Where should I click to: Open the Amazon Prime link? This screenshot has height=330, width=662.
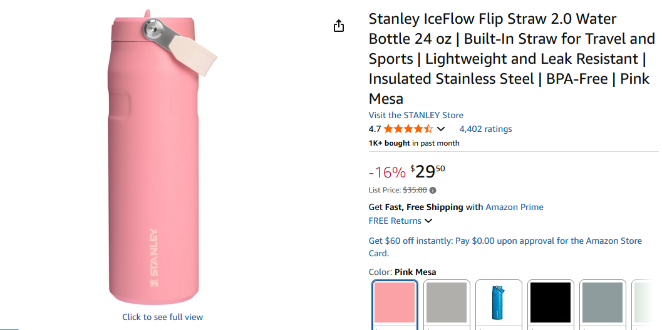tap(514, 207)
